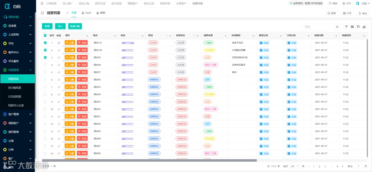Click the search magnifier icon
This screenshot has width=372, height=172.
337,27
